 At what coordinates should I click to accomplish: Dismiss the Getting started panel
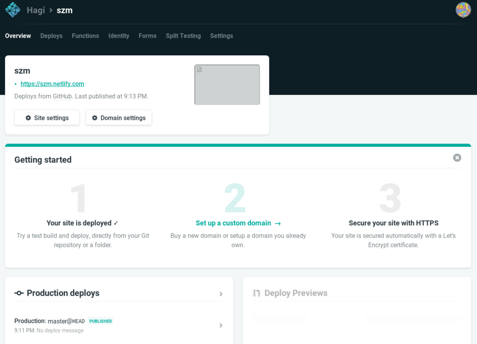(x=457, y=158)
